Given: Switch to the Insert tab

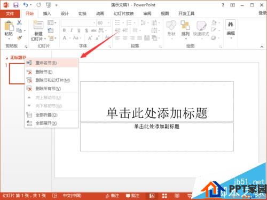Looking at the screenshot, I should tap(47, 13).
